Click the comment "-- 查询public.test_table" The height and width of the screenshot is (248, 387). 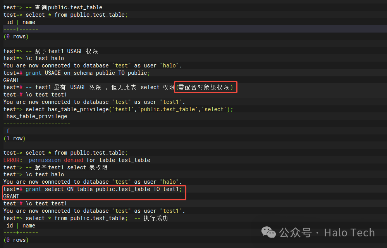64,7
